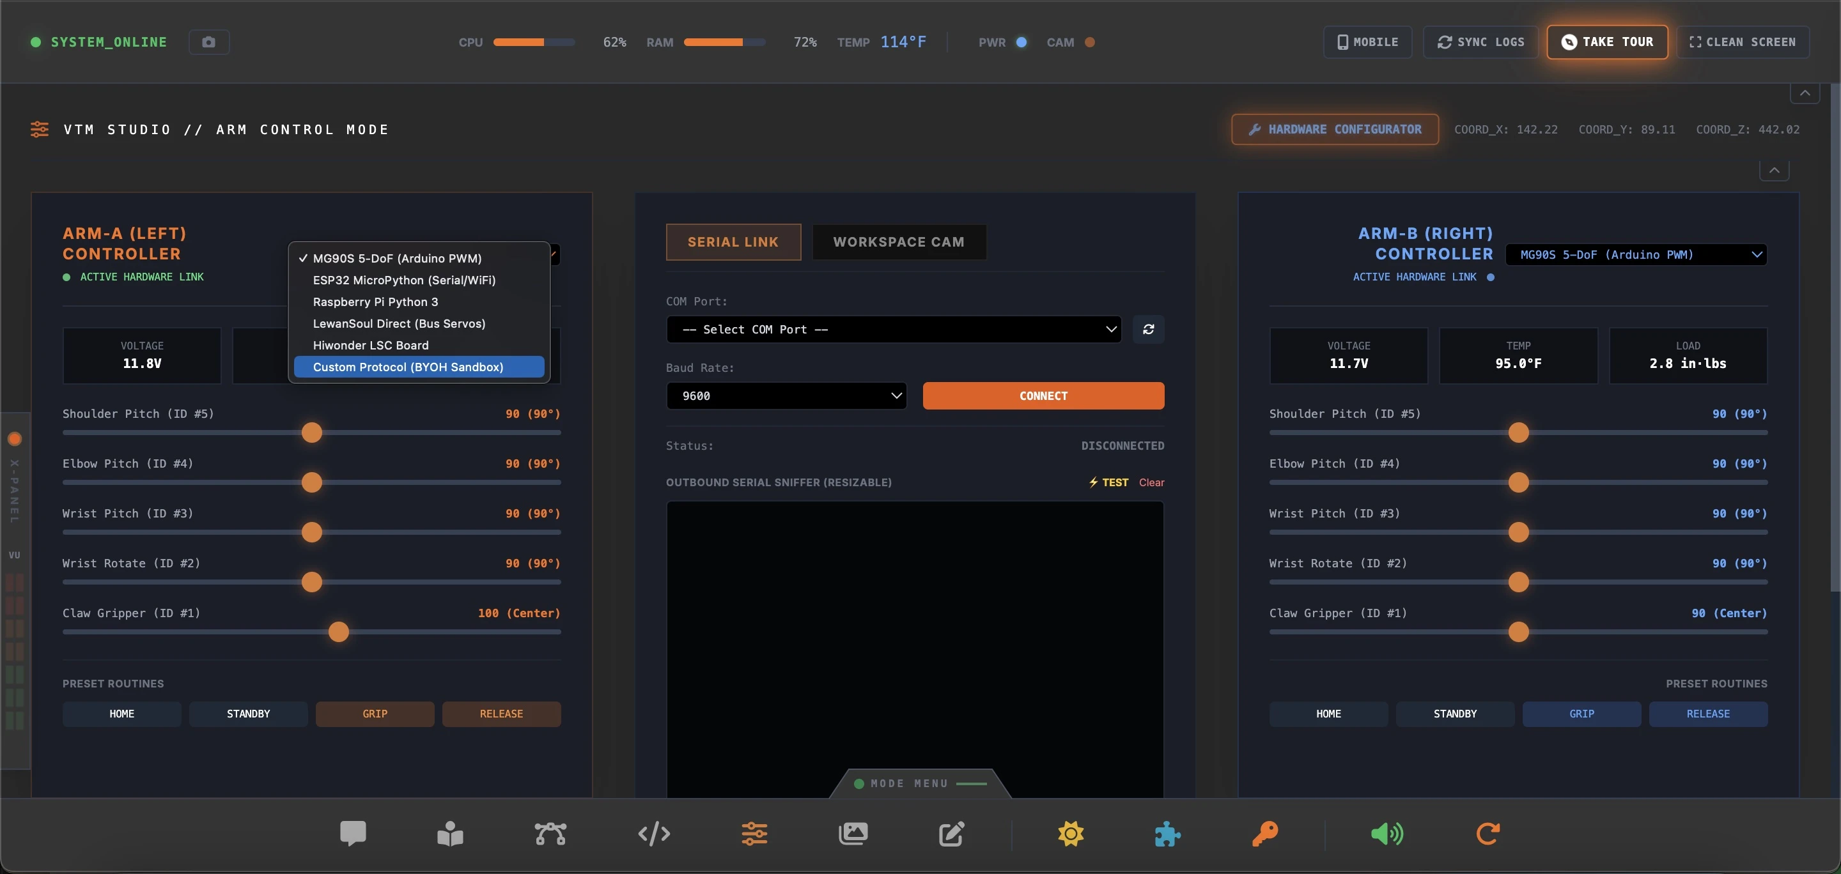
Task: Choose ESP32 MicroPython (Serial/WiFi) option
Action: (x=419, y=280)
